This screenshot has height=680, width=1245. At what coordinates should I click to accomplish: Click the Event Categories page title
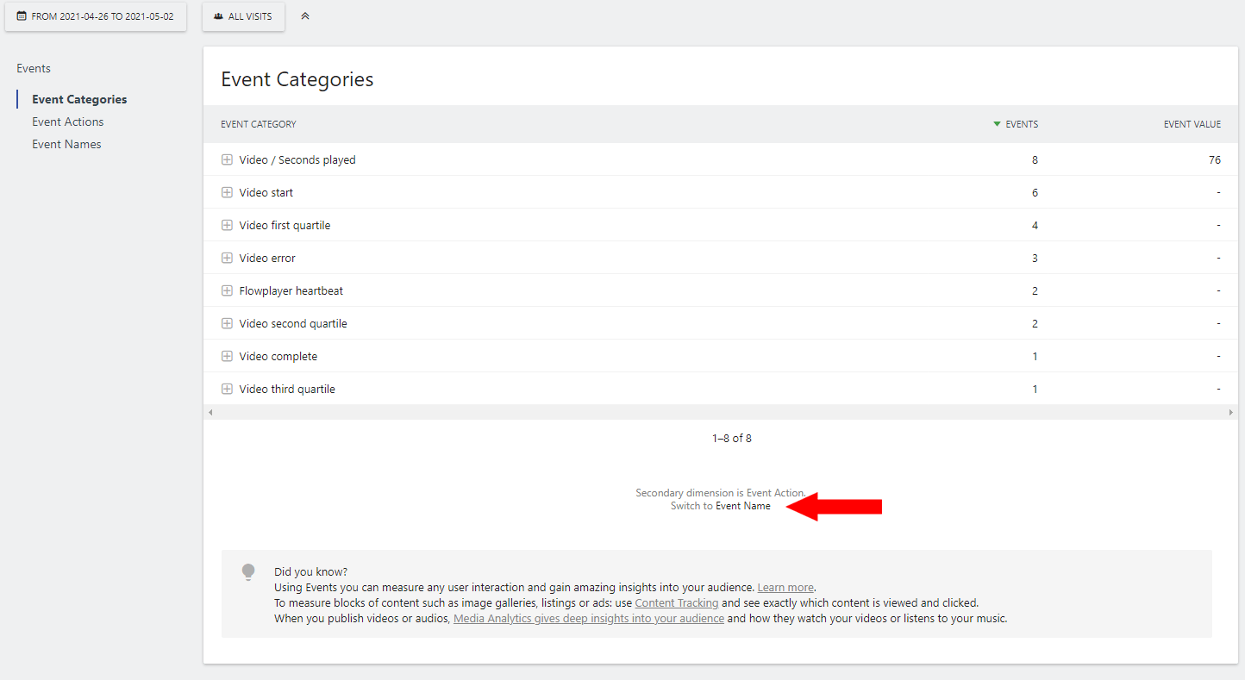tap(297, 79)
